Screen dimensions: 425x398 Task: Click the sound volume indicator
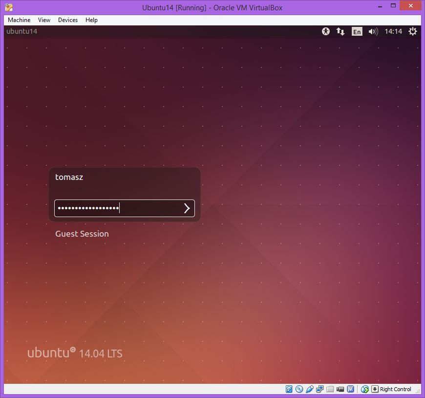point(373,31)
